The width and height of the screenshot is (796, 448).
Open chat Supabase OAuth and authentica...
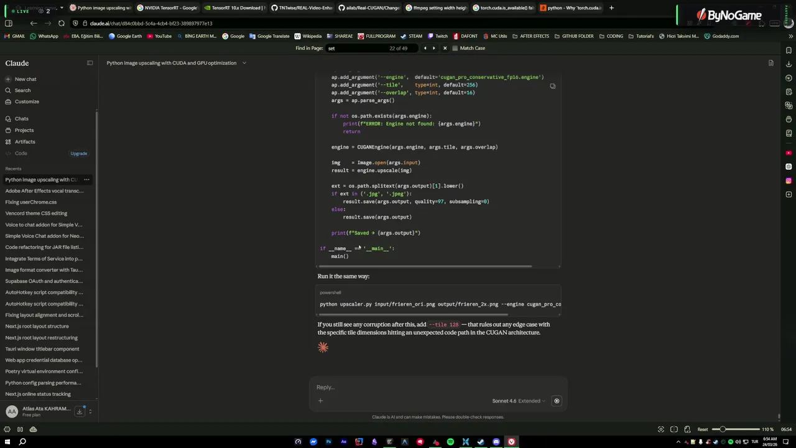point(44,281)
